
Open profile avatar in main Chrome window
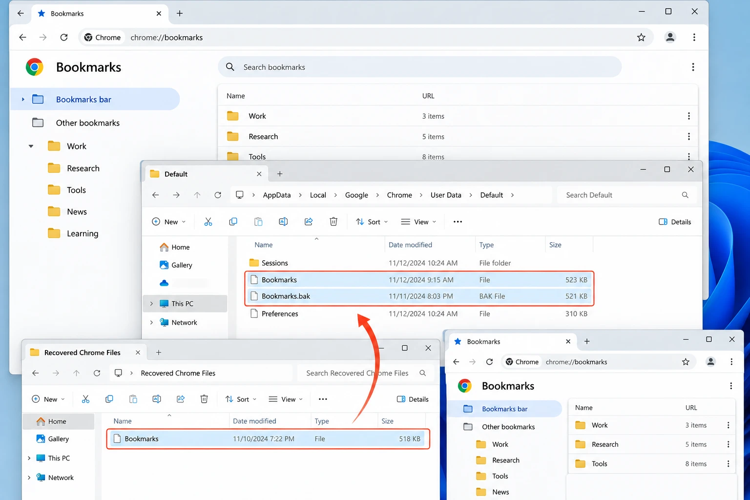tap(670, 37)
